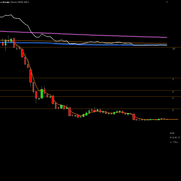This screenshot has height=181, width=181.
Task: Click the 'Charts NYSE AVYA' title text
Action: point(20,2)
